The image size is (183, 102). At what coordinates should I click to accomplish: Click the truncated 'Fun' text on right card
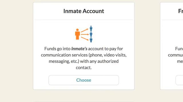point(179,49)
